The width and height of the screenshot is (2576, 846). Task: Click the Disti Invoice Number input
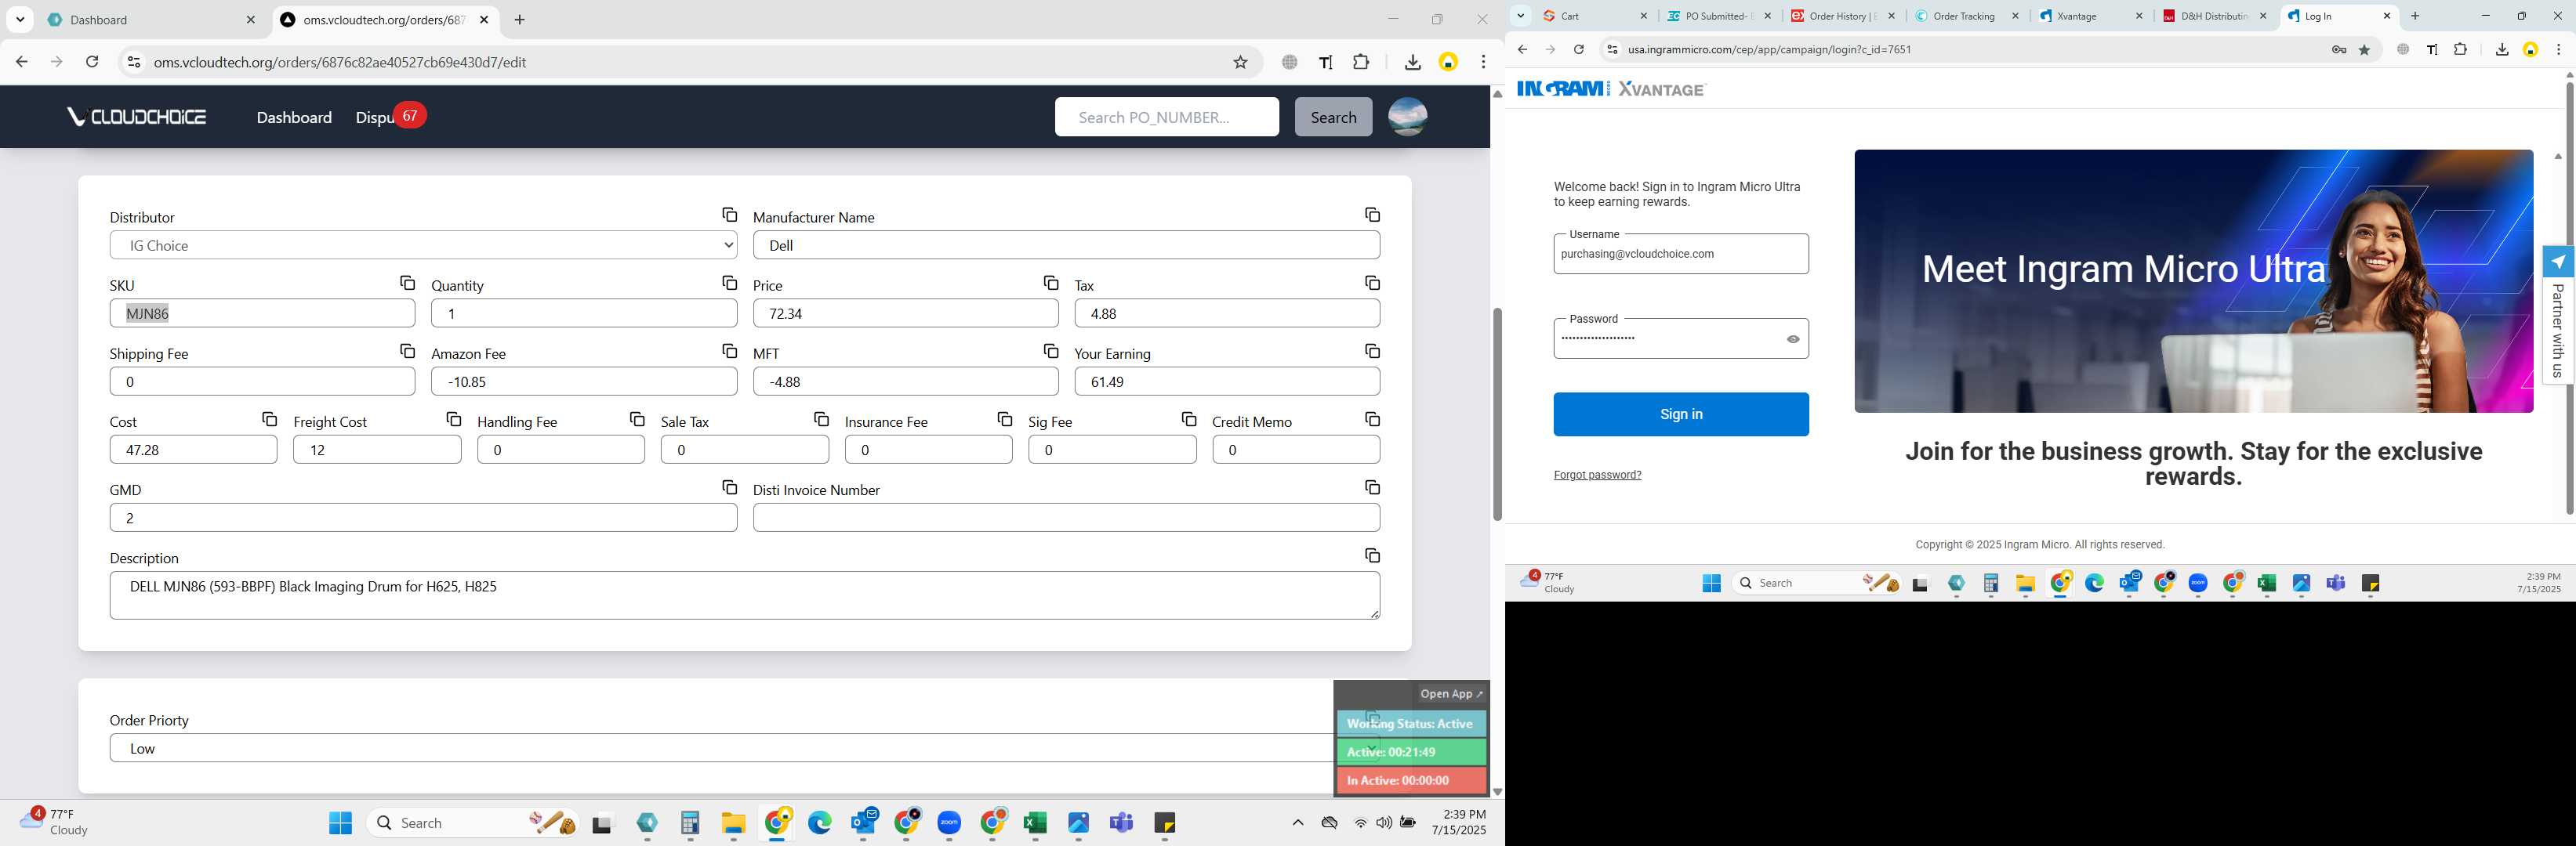1066,517
